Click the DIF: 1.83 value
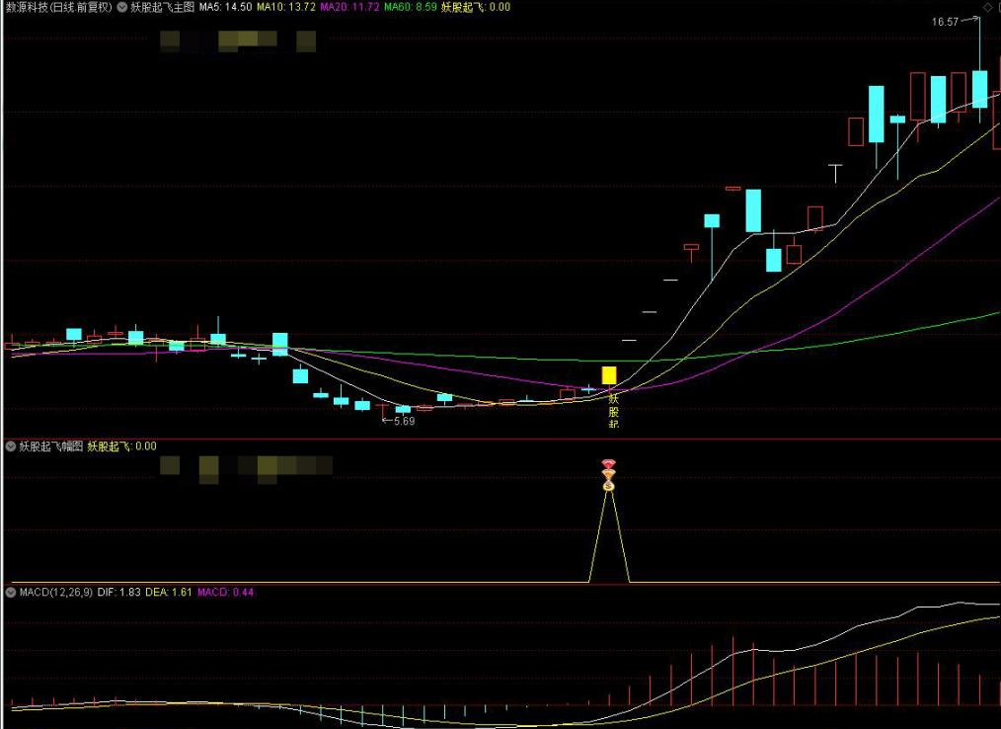Viewport: 1001px width, 729px height. click(118, 593)
